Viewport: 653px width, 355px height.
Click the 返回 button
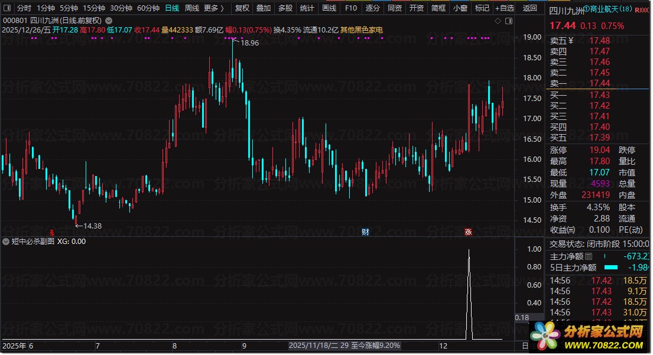click(530, 8)
